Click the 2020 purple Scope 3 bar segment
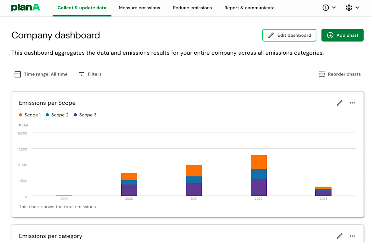Screen dimensions: 371x242 pyautogui.click(x=129, y=190)
